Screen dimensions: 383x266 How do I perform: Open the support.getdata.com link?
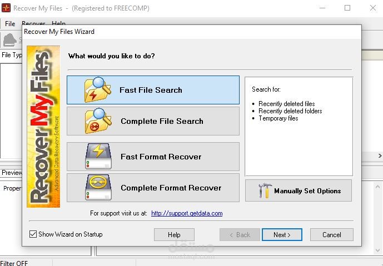point(187,213)
